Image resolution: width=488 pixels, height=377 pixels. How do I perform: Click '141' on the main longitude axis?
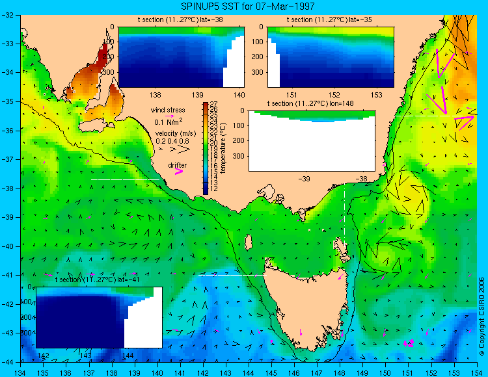(x=180, y=373)
